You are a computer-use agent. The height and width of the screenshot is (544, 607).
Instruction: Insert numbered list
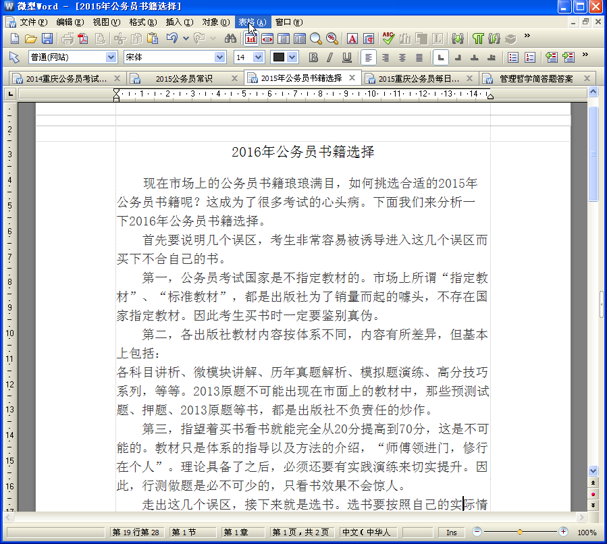click(x=530, y=57)
